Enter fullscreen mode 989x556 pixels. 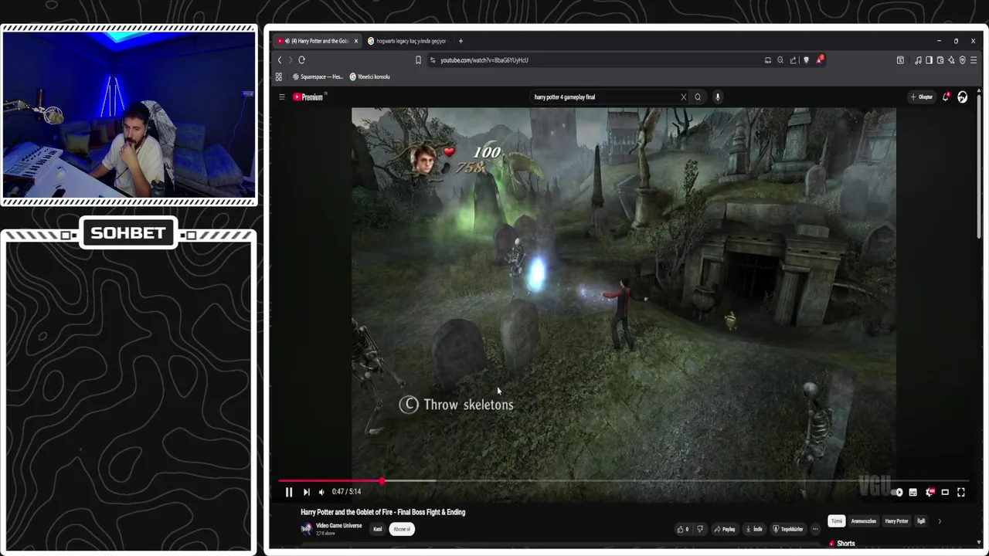pos(961,492)
